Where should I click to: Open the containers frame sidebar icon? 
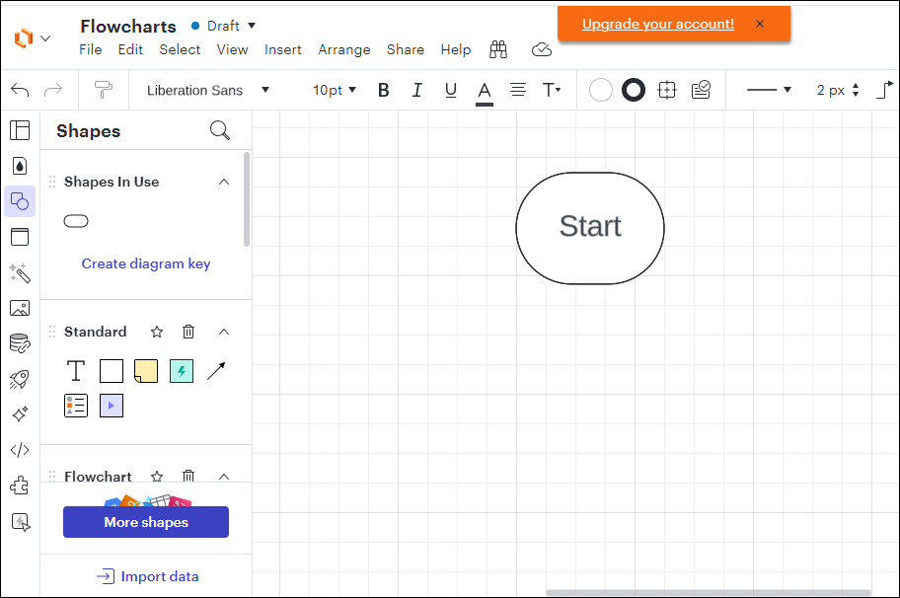20,237
